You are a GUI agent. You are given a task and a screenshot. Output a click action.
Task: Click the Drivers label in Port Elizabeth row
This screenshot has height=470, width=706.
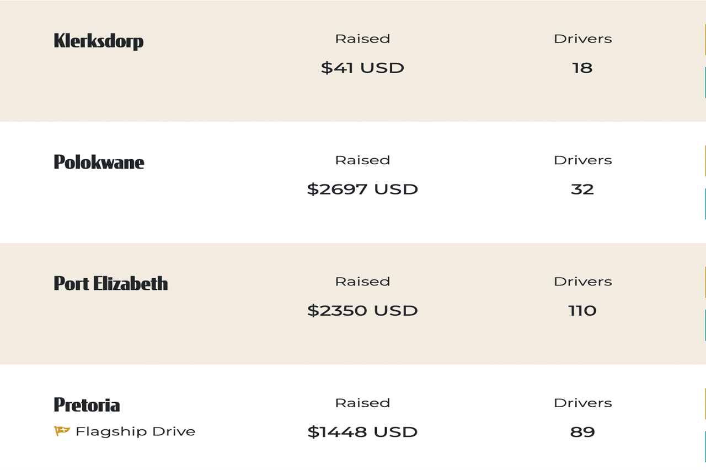[582, 281]
